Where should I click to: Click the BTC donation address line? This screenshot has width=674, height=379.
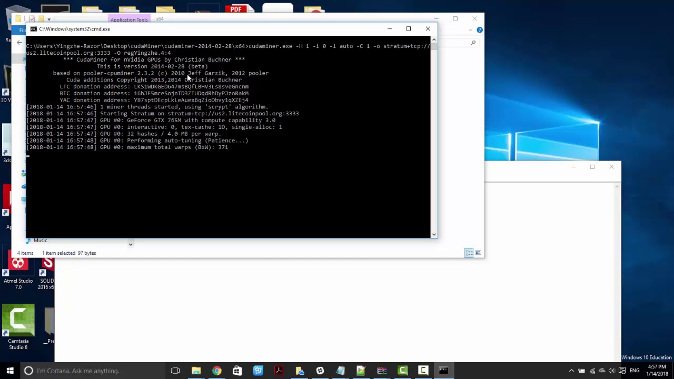click(154, 93)
